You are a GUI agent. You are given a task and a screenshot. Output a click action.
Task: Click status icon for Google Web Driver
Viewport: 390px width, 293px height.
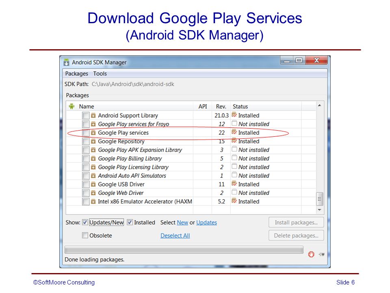tap(234, 192)
